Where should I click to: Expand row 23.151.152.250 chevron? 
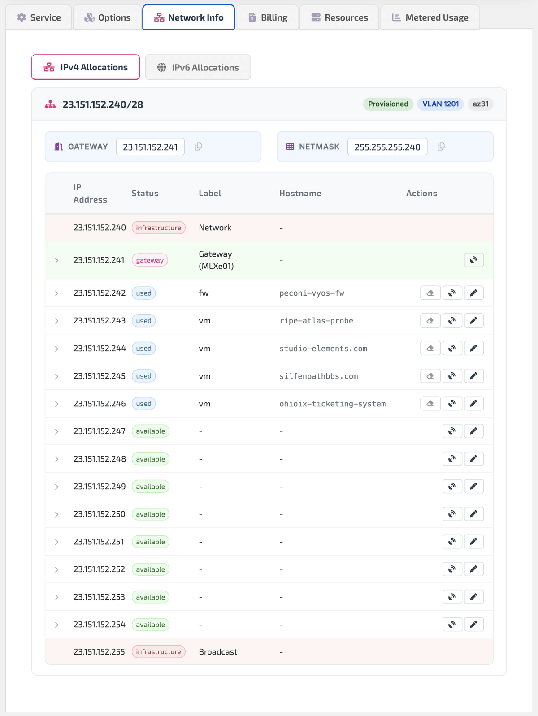click(56, 515)
